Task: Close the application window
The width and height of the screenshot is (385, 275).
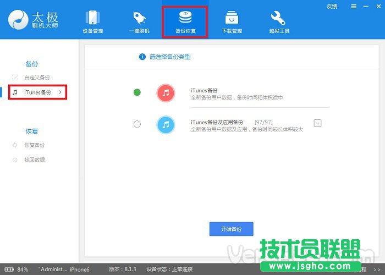Action: pyautogui.click(x=378, y=7)
